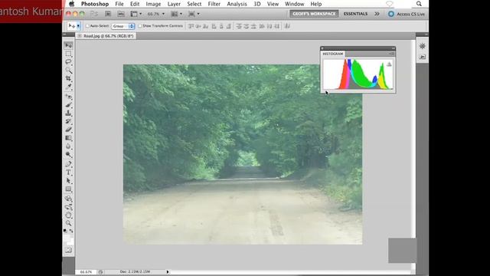Select the Clone Stamp tool
The height and width of the screenshot is (276, 490).
click(68, 113)
